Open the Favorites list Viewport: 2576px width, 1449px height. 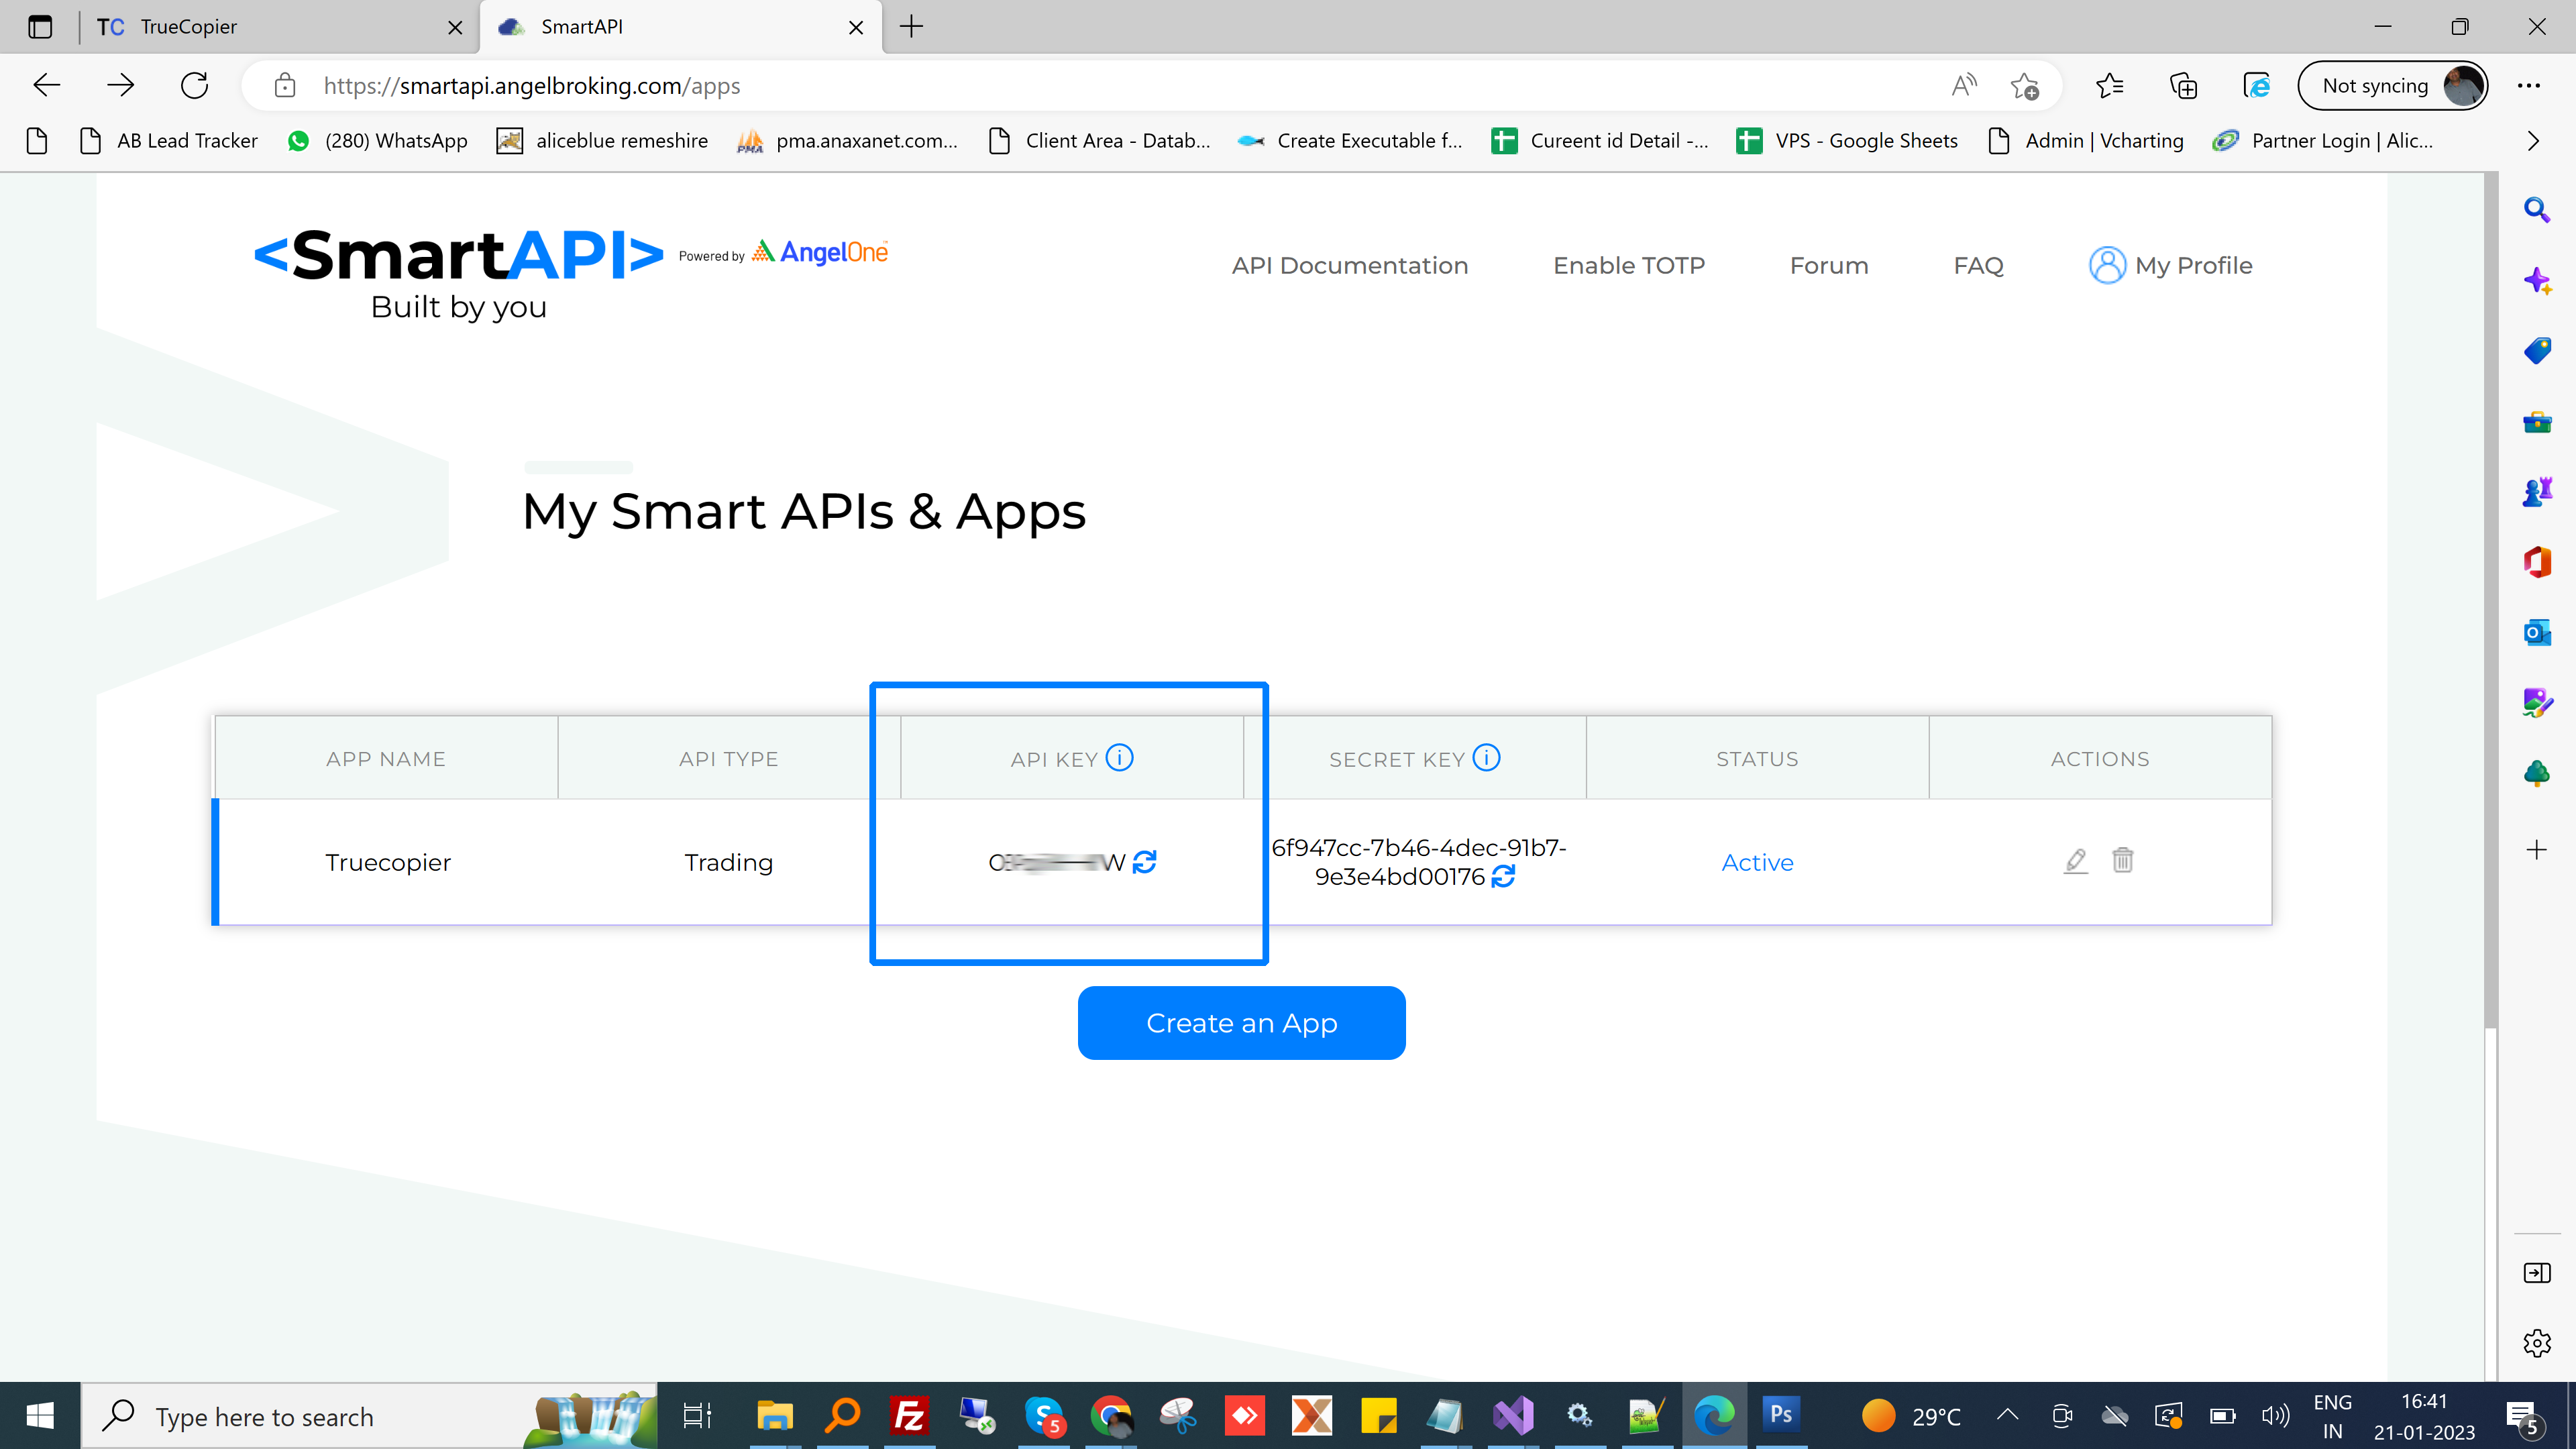click(2109, 86)
